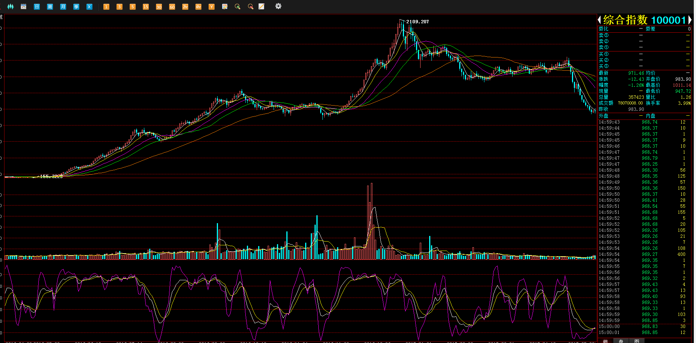Select the 60-minute interval button
Image resolution: width=696 pixels, height=343 pixels.
(172, 7)
